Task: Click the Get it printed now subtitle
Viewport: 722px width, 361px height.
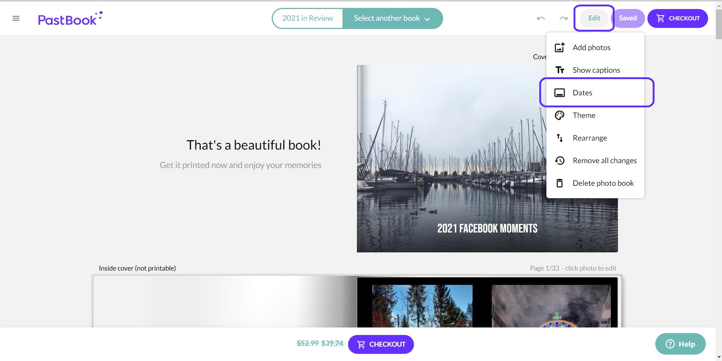Action: 240,165
